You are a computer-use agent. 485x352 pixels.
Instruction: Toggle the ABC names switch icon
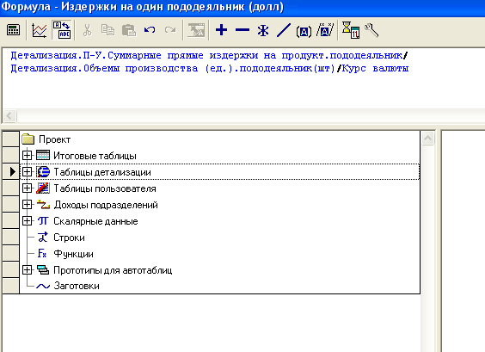point(62,30)
